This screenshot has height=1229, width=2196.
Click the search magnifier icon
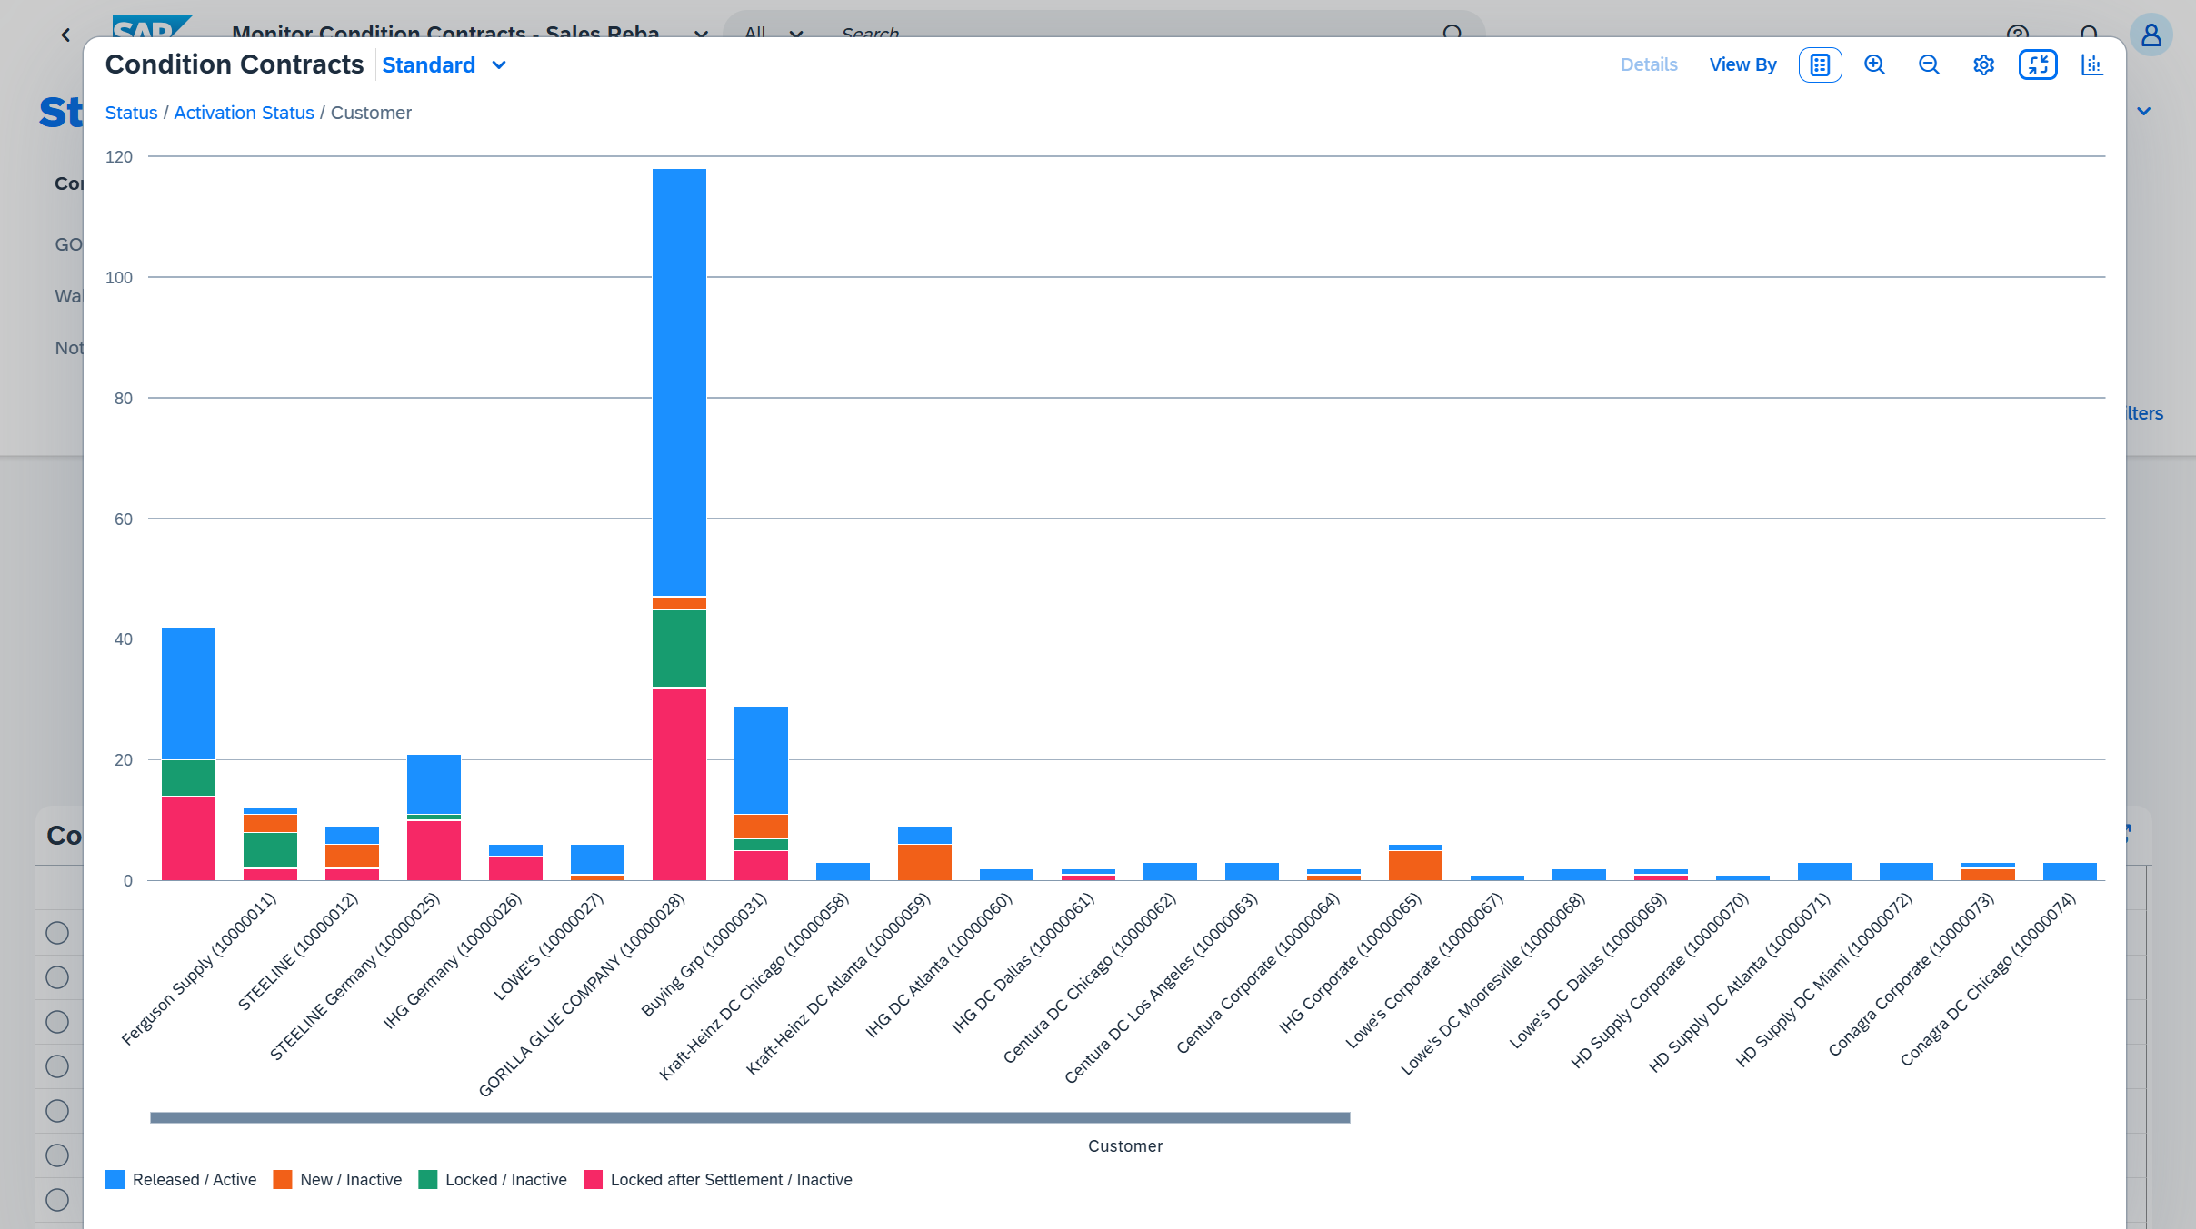1452,33
